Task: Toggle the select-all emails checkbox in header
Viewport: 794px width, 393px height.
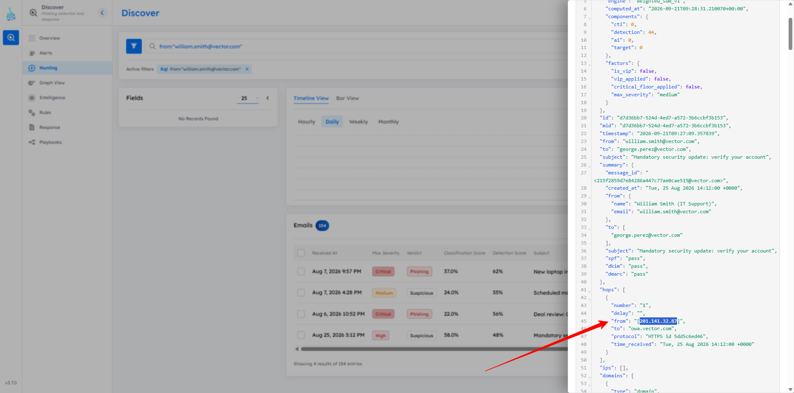Action: [x=301, y=253]
